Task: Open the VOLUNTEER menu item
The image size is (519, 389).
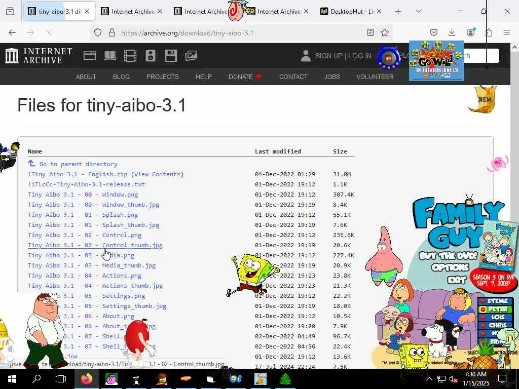Action: [x=375, y=77]
